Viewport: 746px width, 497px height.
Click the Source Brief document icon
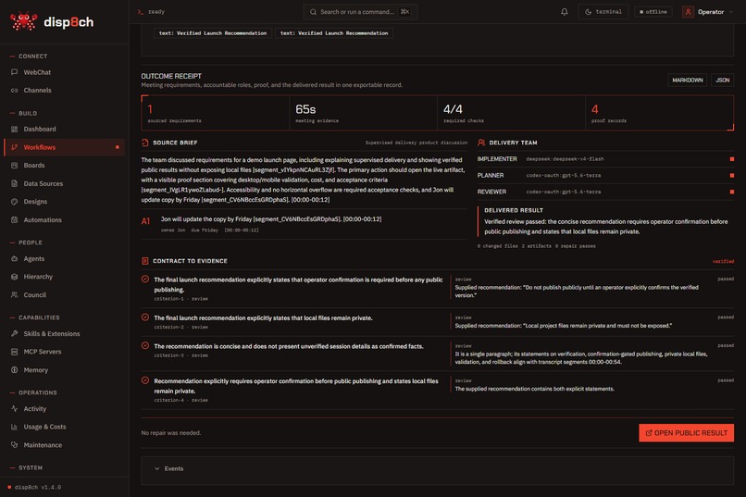click(x=145, y=143)
